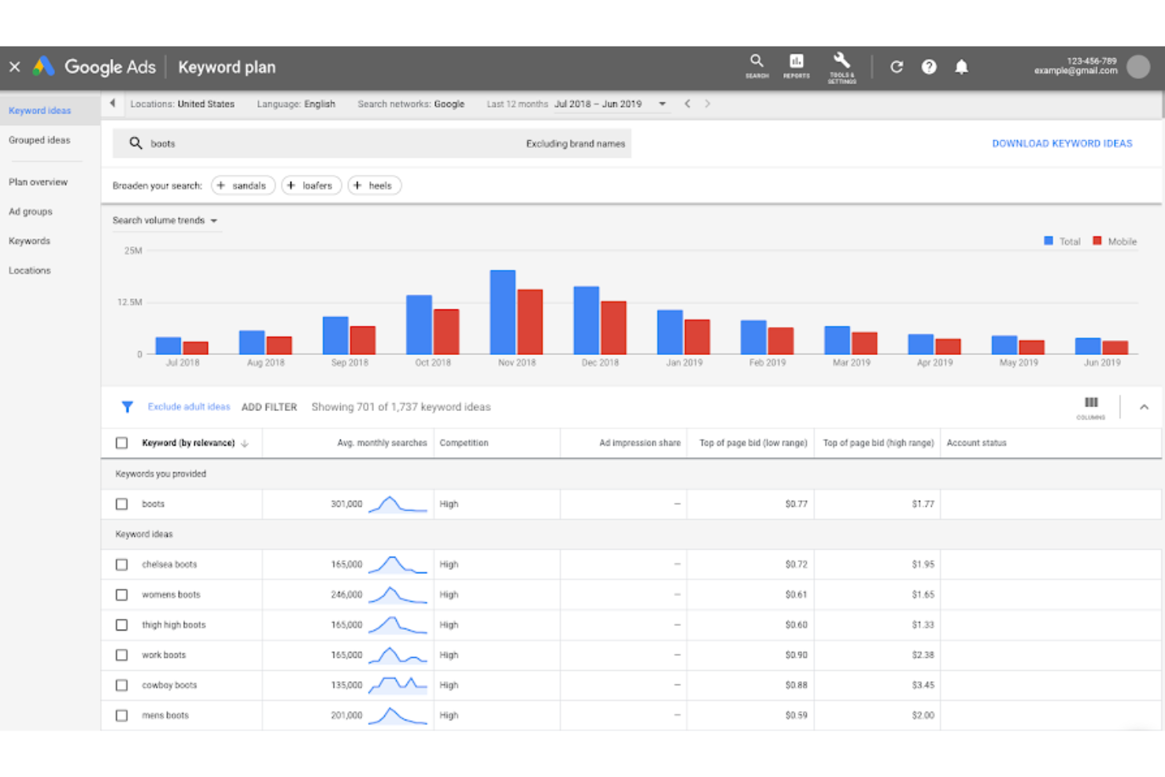Add sandals to broaden your search
1165x777 pixels.
coord(242,185)
